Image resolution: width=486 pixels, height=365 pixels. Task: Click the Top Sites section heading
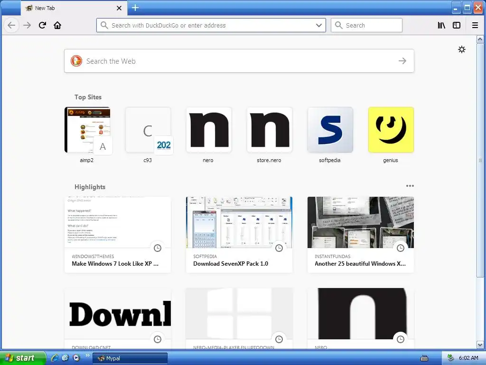pos(88,97)
